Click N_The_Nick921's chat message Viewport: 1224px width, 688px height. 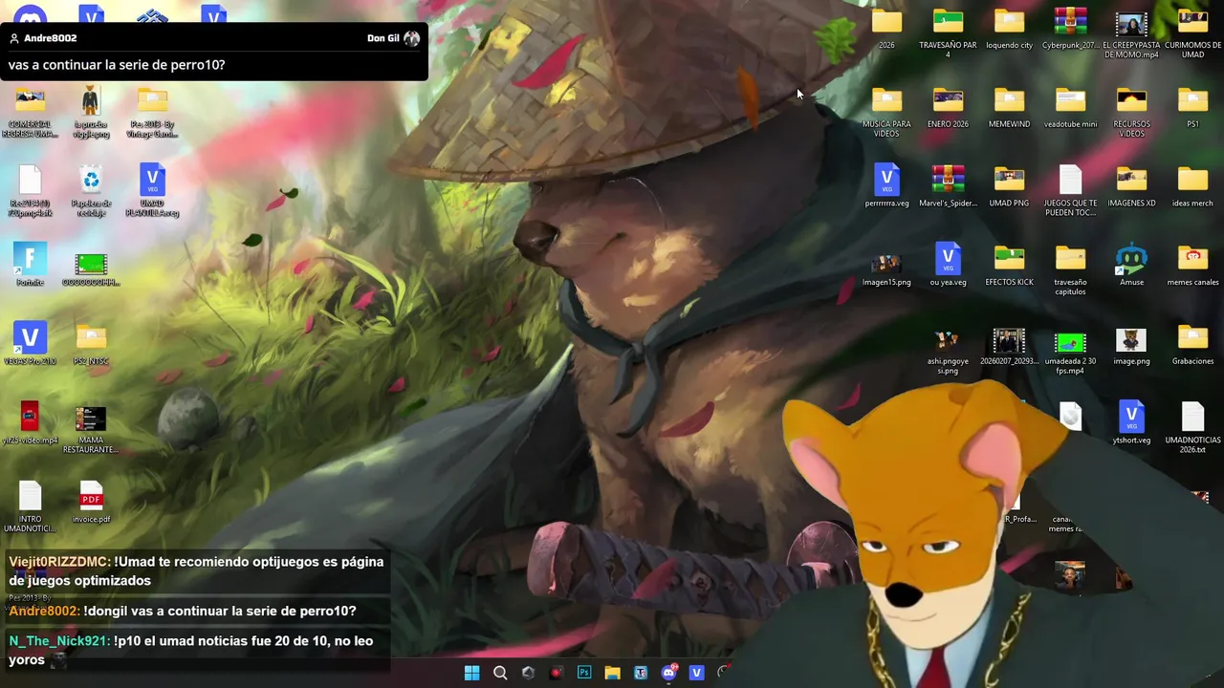(191, 650)
